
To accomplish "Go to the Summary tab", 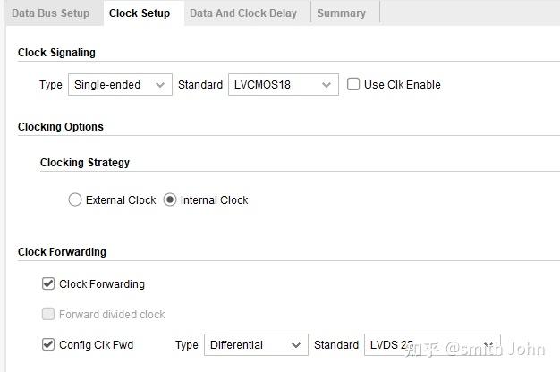I will [341, 13].
